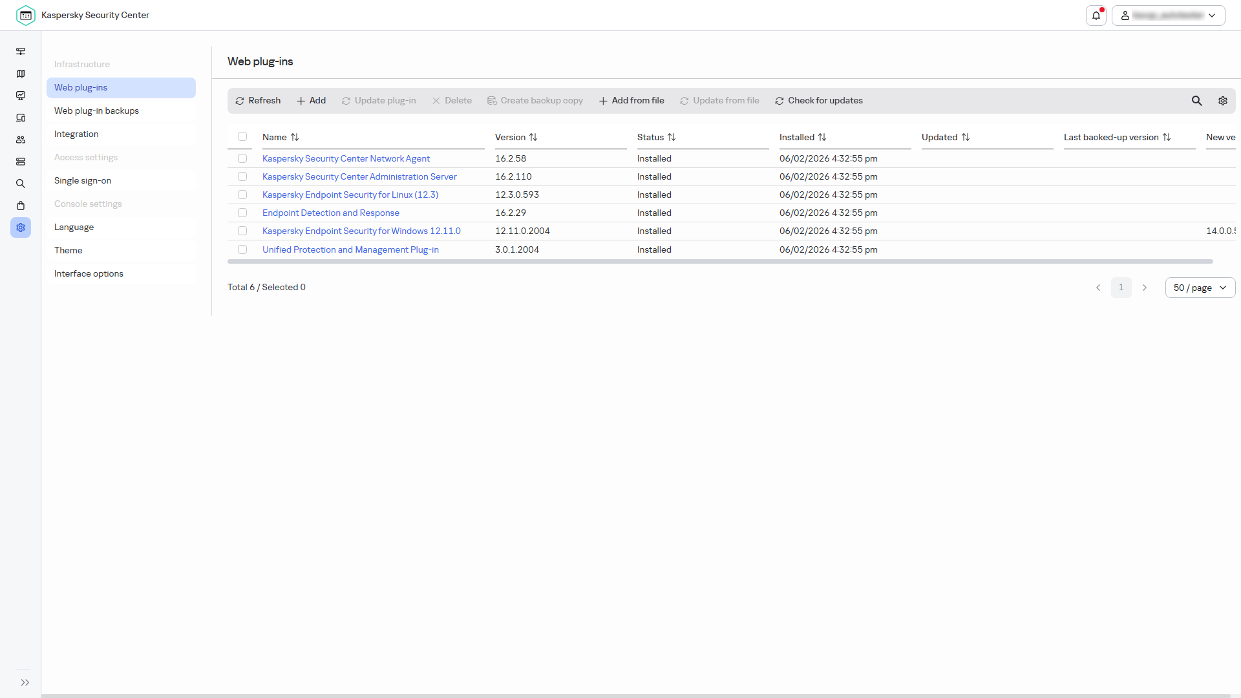Open Web plug-in backups in the menu
This screenshot has width=1241, height=698.
pyautogui.click(x=121, y=111)
